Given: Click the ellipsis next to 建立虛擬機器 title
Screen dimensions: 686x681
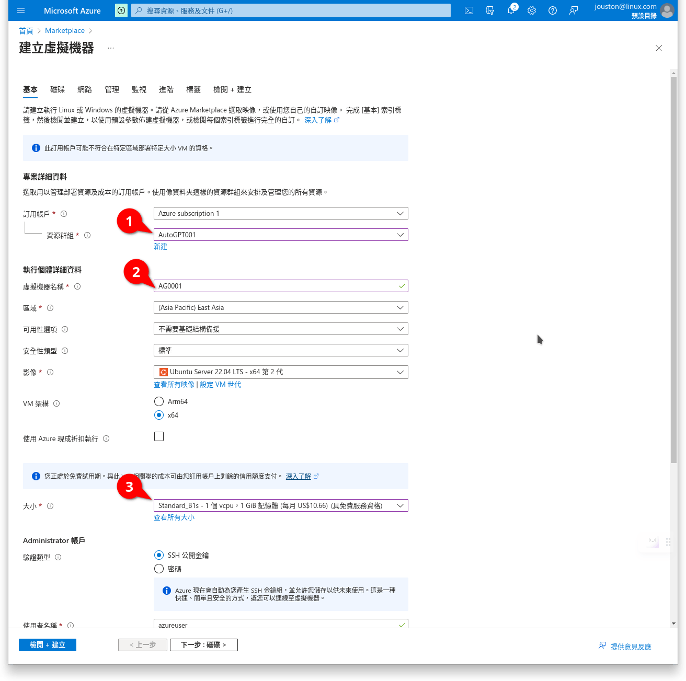Looking at the screenshot, I should pos(111,48).
